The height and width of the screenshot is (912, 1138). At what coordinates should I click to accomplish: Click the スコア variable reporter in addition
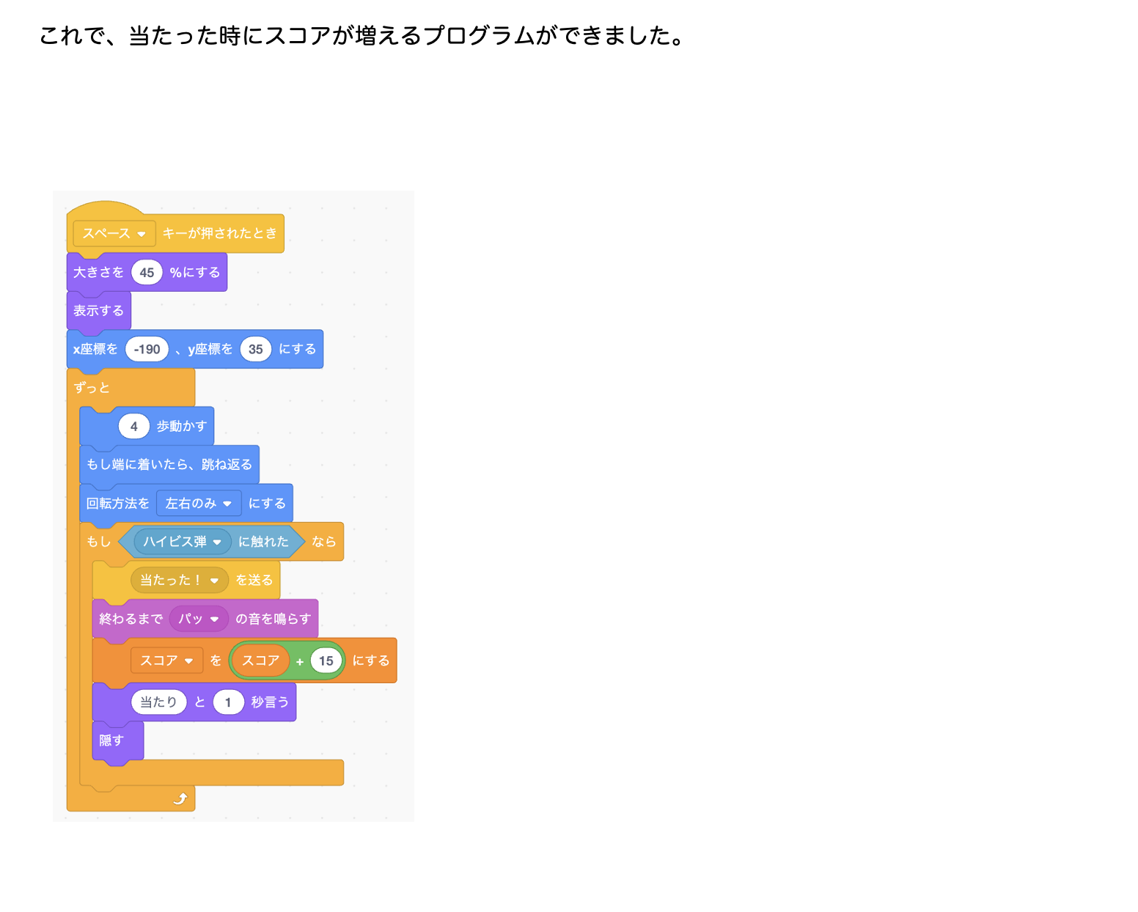(260, 661)
